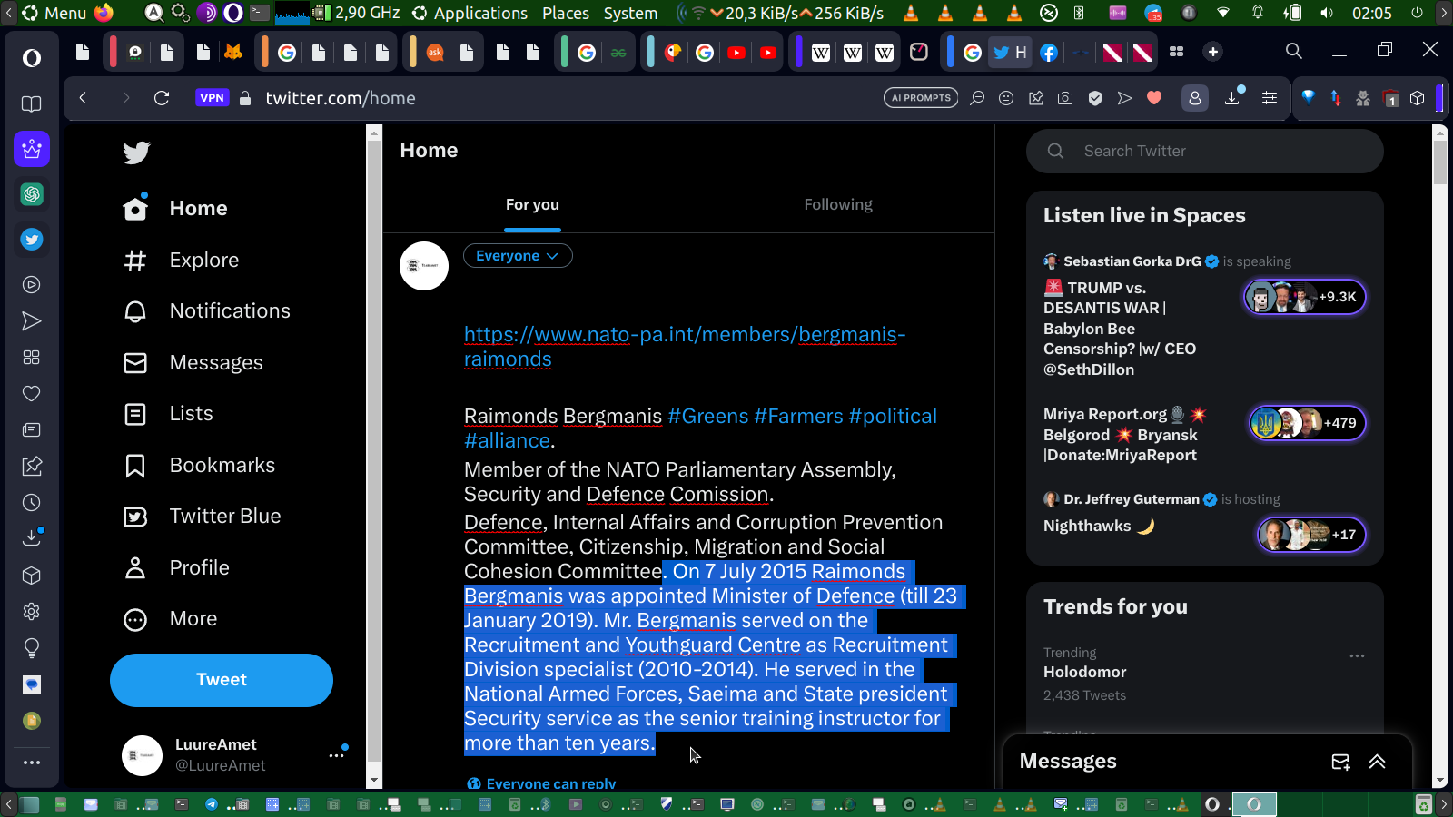Open account menu for LuureAmet
Screen dimensions: 1453x817
coord(337,754)
